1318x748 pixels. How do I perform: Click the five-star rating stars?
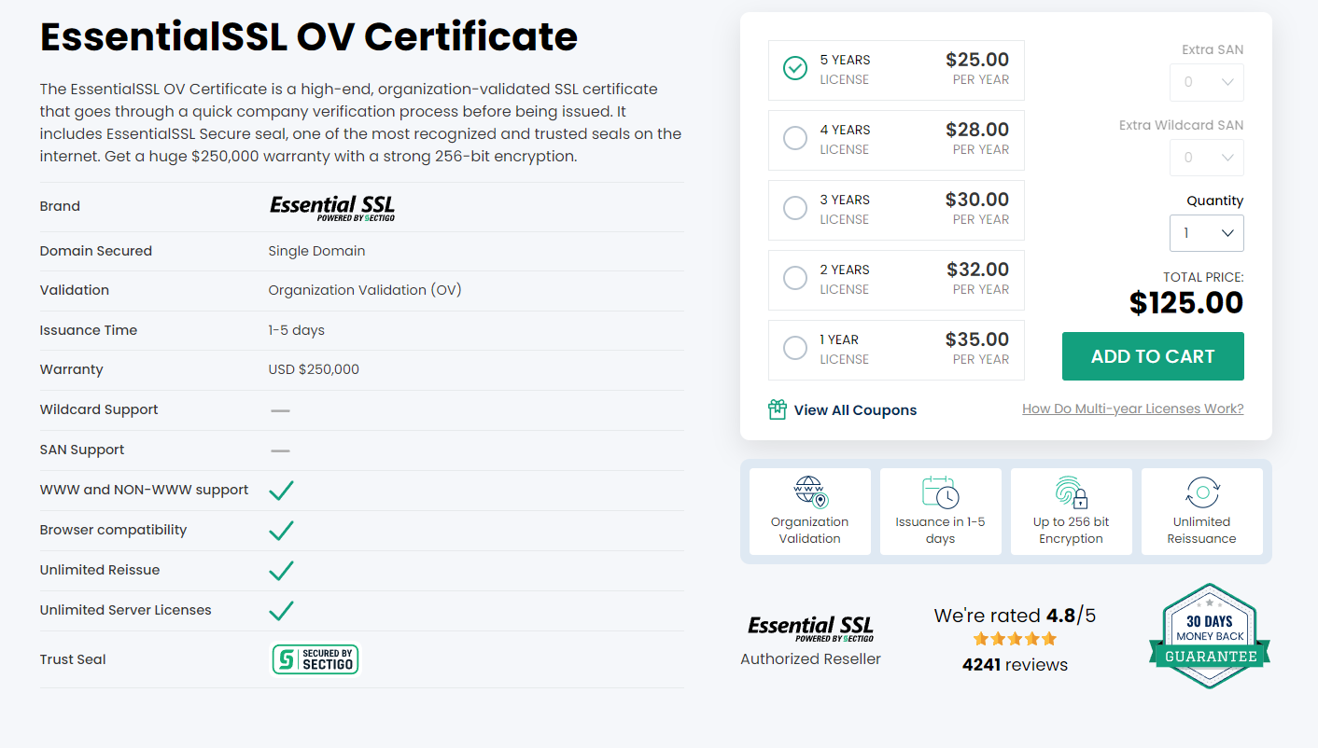point(1015,639)
